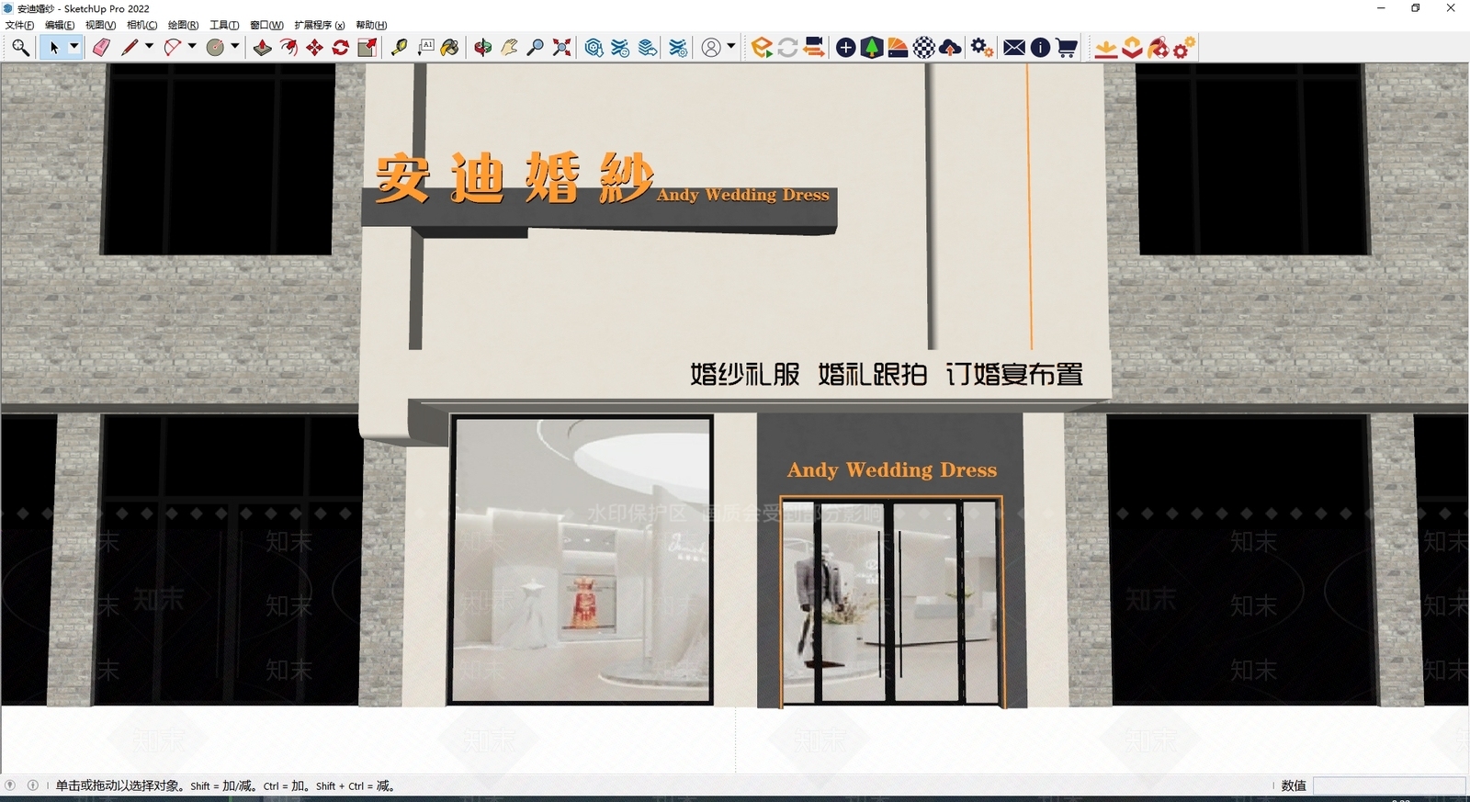Choose the Zoom magnifier tool
Screen dimensions: 1470x802
(x=535, y=48)
